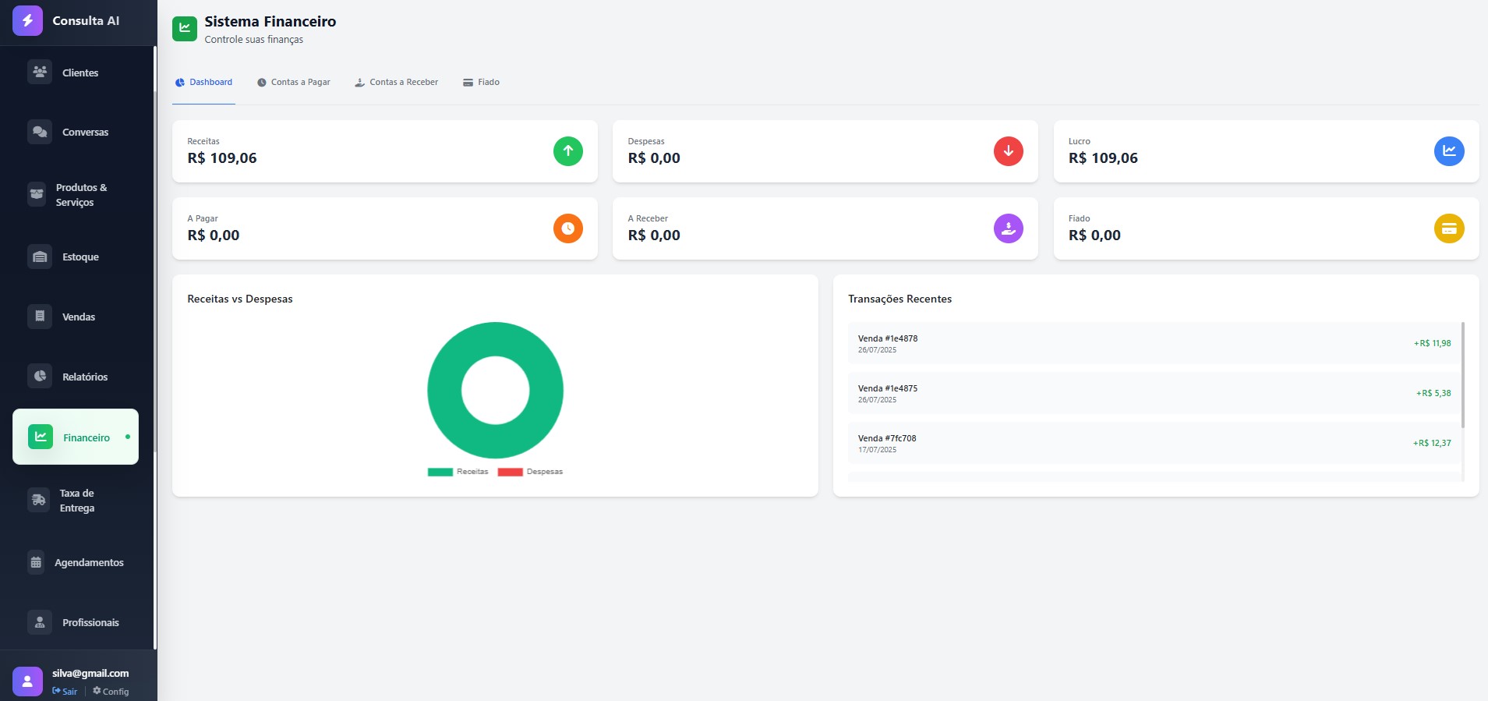
Task: Toggle the Receitas legend in the chart
Action: 458,472
